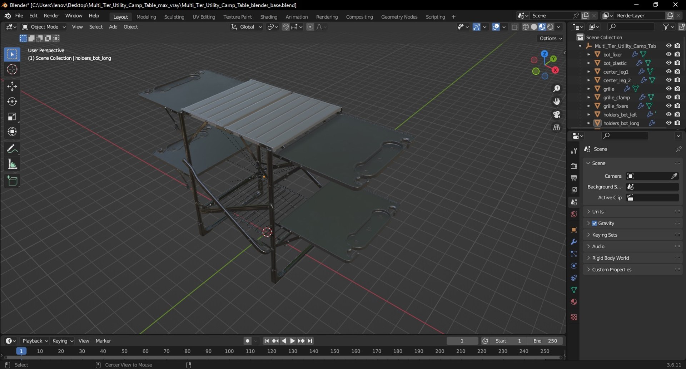Click the timeline horizontal scrollbar
686x369 pixels.
click(282, 357)
